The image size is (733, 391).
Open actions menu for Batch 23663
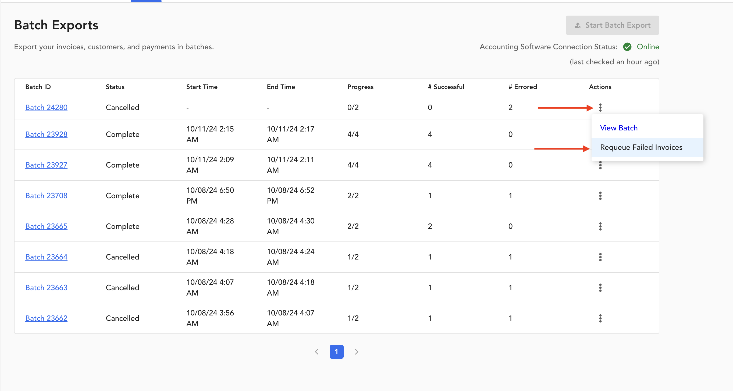click(x=600, y=288)
